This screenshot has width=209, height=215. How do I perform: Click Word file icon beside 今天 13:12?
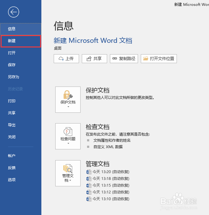tap(89, 192)
